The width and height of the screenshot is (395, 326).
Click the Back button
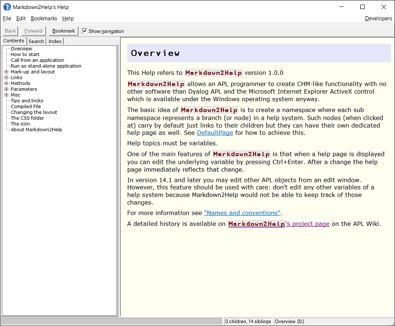10,31
